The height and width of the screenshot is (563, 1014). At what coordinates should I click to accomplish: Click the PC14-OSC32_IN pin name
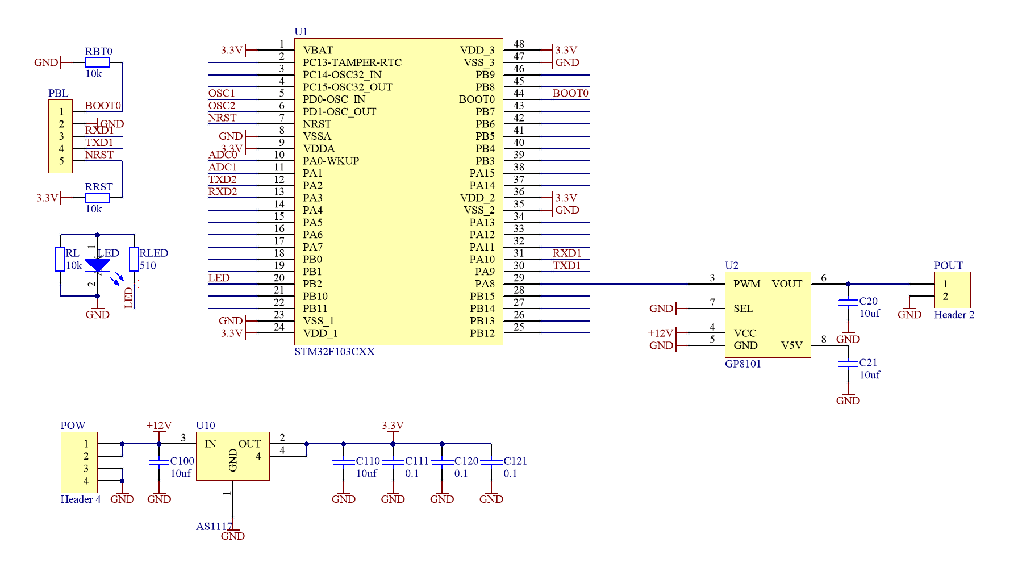click(342, 75)
